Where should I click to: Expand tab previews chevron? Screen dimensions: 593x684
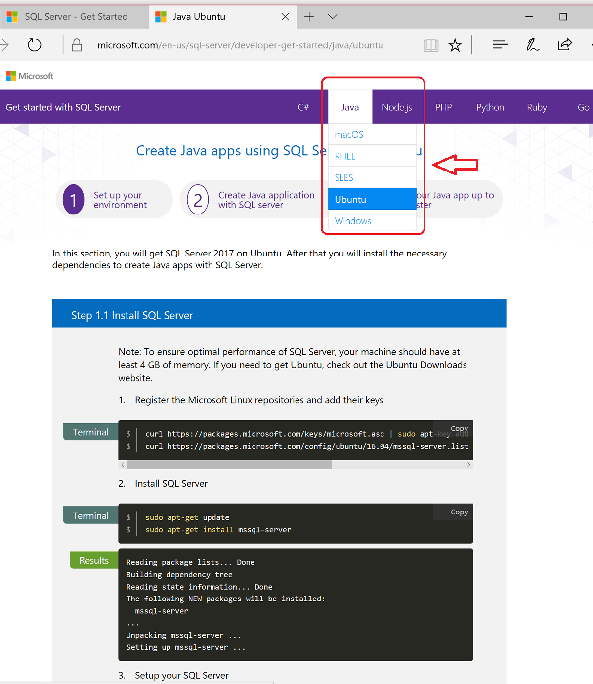pyautogui.click(x=333, y=17)
